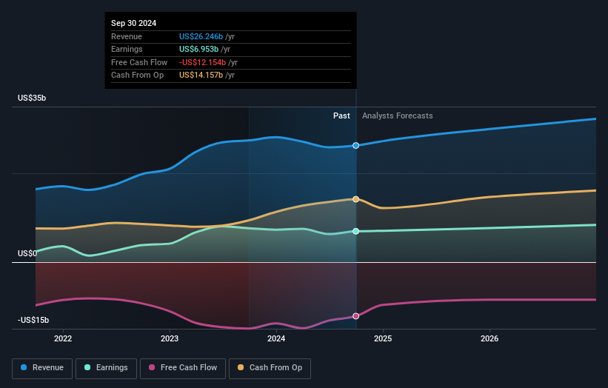This screenshot has width=608, height=388.
Task: Click the 2022 x-axis label
Action: tap(63, 338)
